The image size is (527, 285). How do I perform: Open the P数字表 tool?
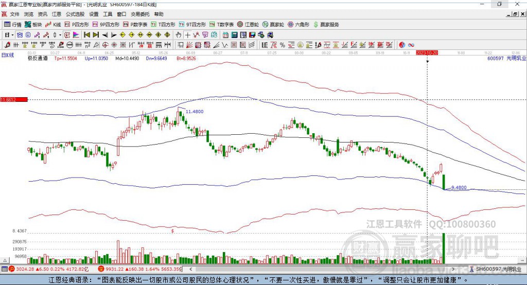135,25
